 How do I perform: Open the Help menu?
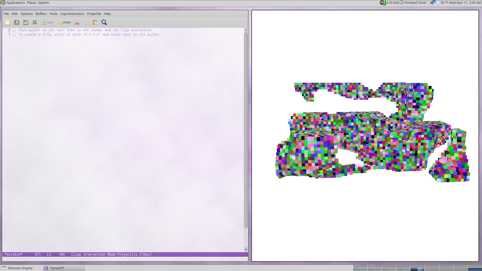click(x=107, y=14)
